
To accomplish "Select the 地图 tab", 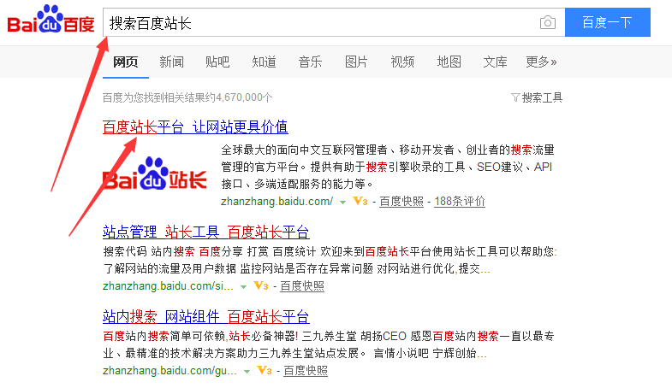I will click(449, 62).
